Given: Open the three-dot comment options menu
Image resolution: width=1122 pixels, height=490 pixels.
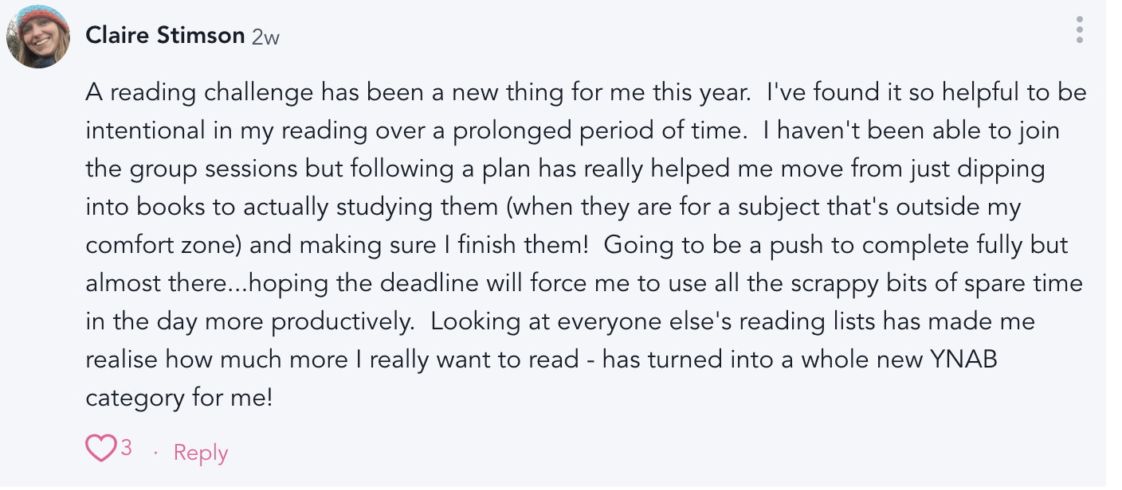Looking at the screenshot, I should click(x=1079, y=29).
